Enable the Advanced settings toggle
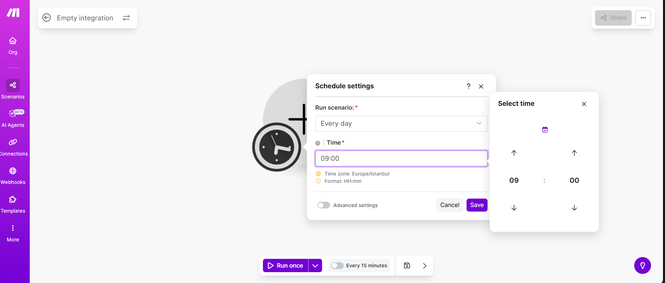This screenshot has width=665, height=283. [x=324, y=205]
